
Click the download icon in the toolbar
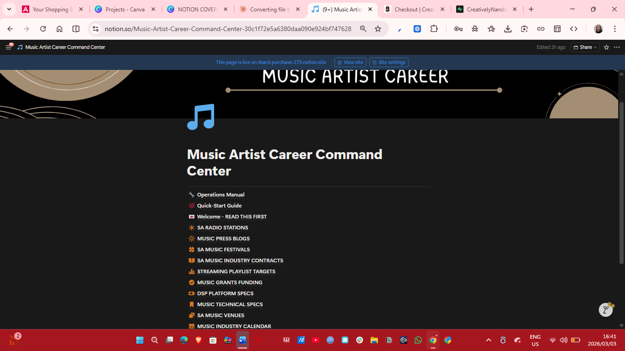[x=507, y=28]
